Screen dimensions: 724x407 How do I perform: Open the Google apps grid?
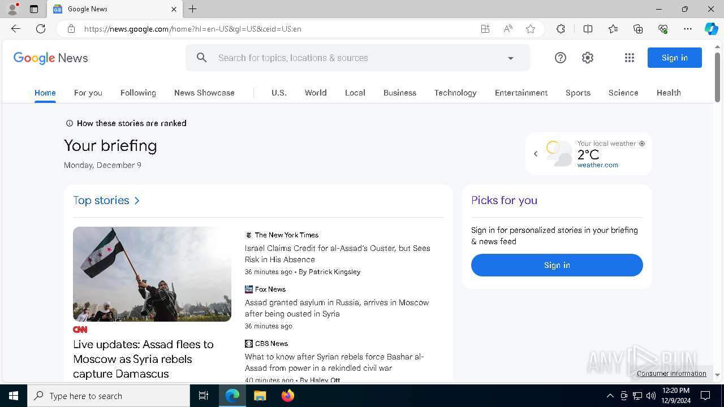(x=630, y=58)
